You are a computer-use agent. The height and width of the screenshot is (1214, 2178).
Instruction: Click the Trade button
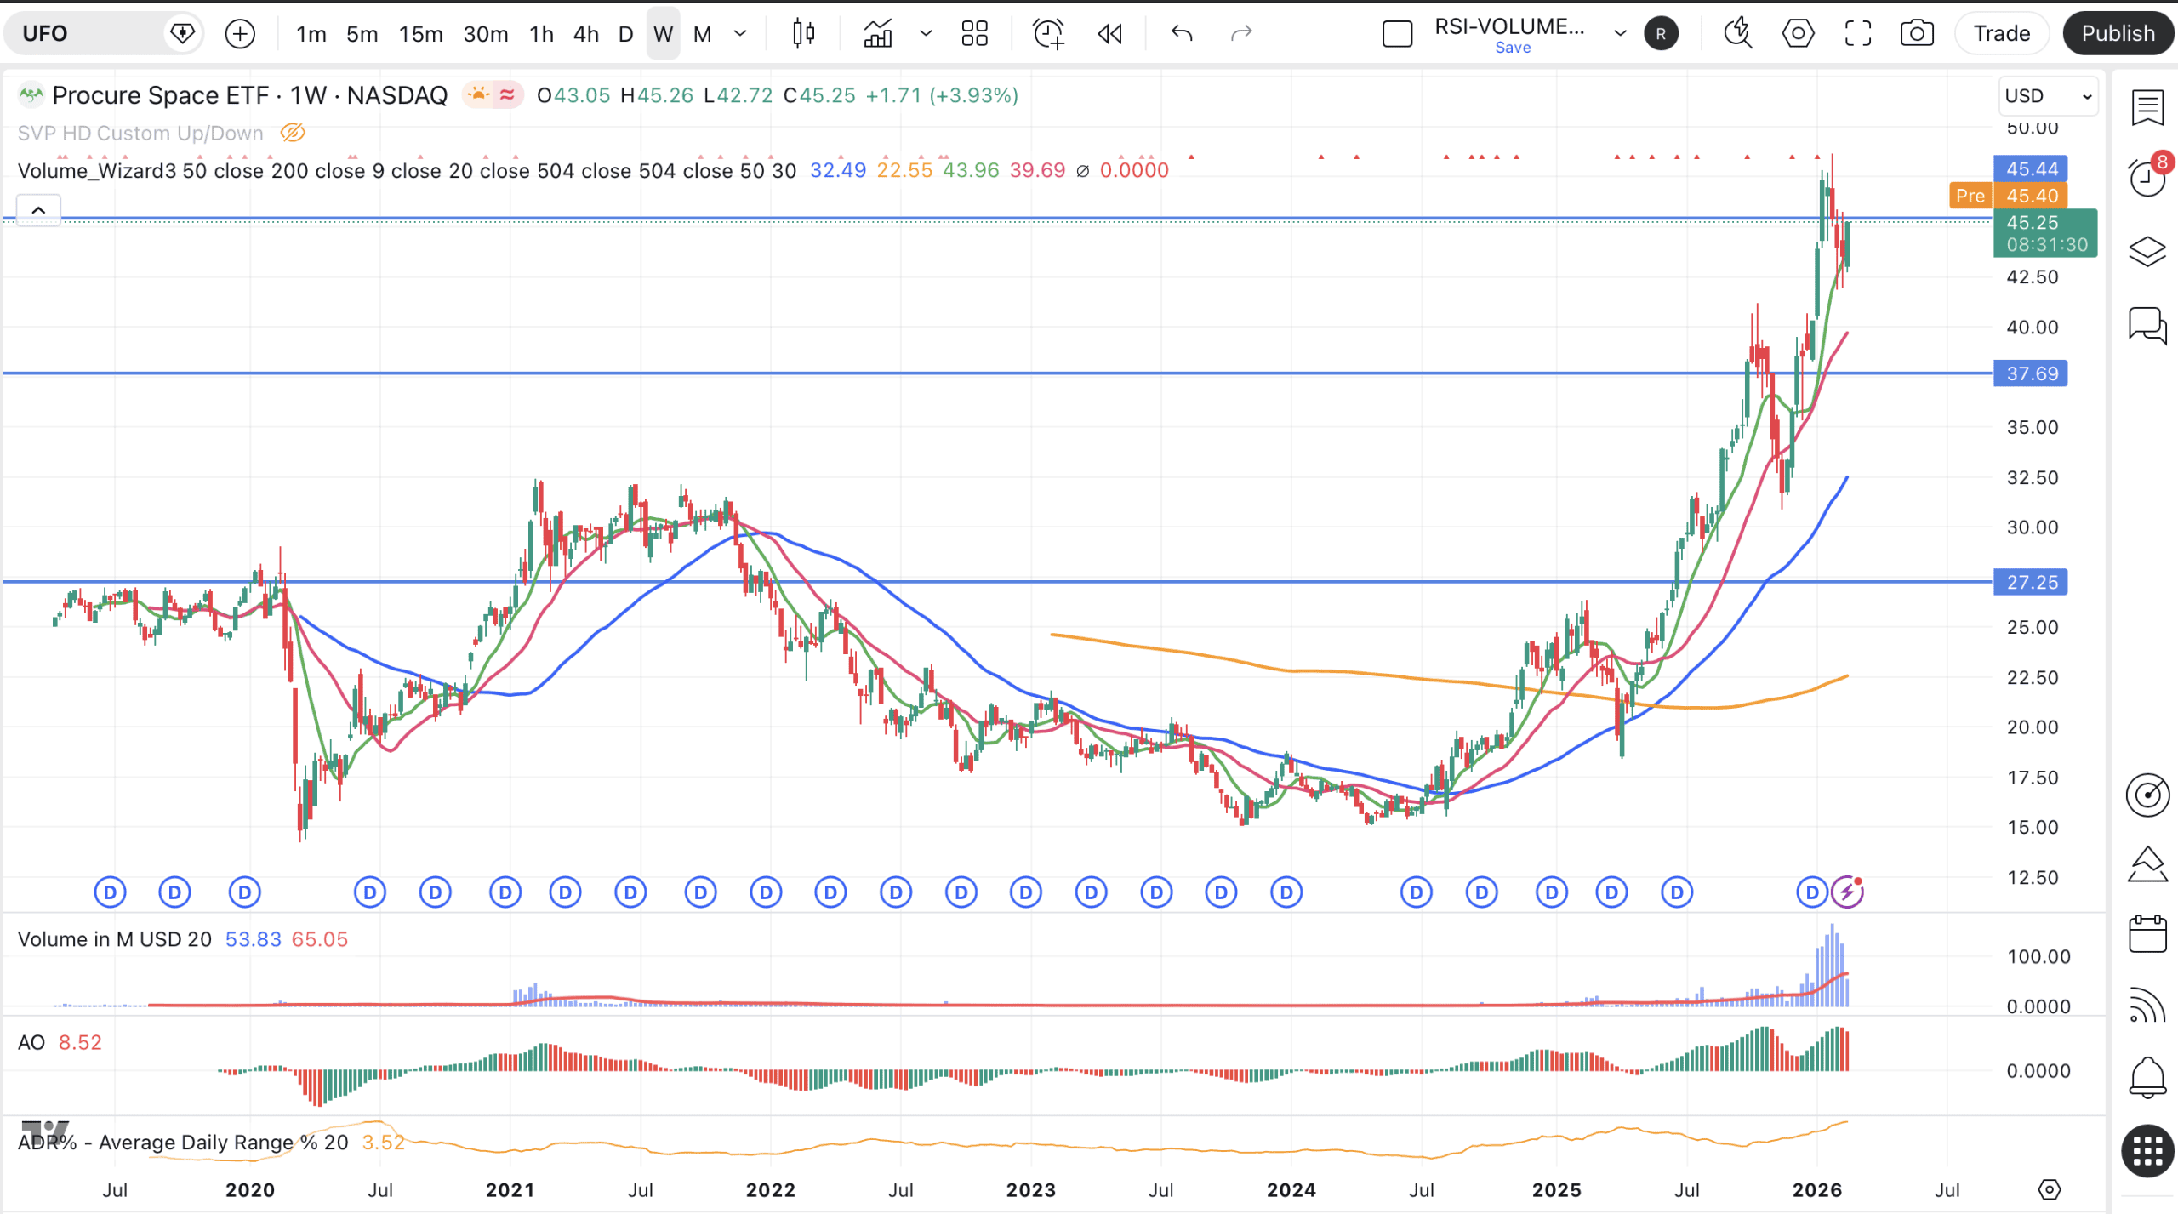point(2001,34)
